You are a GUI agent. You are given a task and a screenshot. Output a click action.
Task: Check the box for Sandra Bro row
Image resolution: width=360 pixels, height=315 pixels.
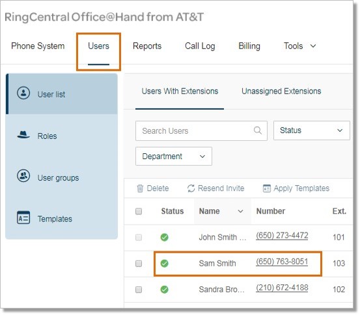pyautogui.click(x=139, y=290)
